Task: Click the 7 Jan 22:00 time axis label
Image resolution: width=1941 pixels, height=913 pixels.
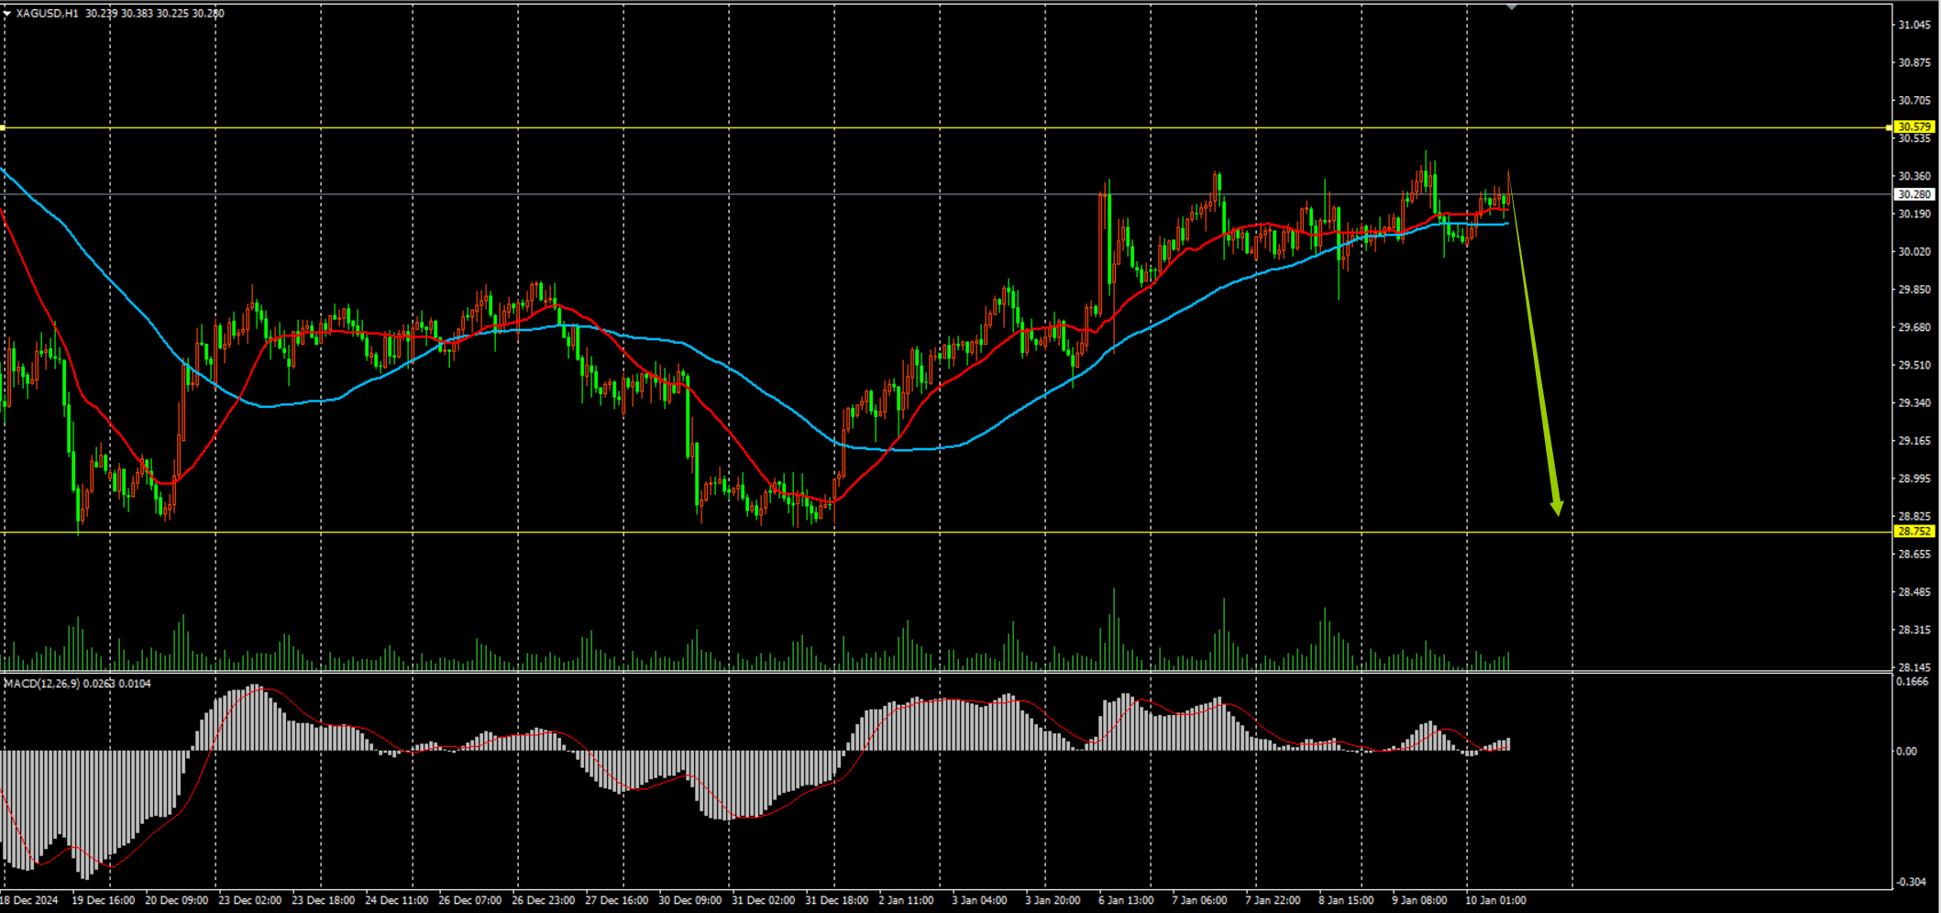Action: [1274, 901]
